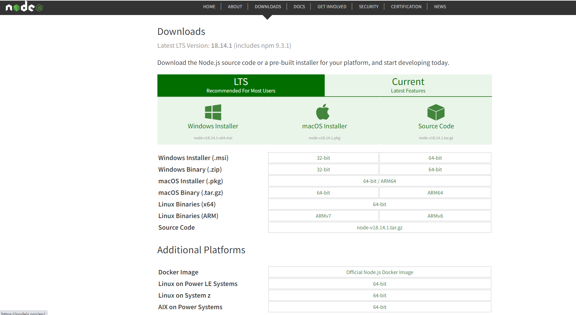Viewport: 576px width, 315px height.
Task: Click the Source Code row label
Action: 177,228
